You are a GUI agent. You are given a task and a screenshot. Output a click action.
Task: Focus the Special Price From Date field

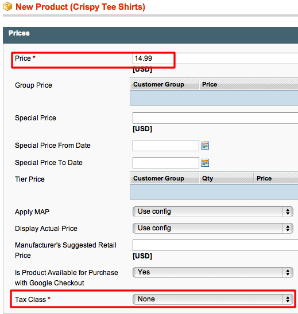(x=166, y=146)
